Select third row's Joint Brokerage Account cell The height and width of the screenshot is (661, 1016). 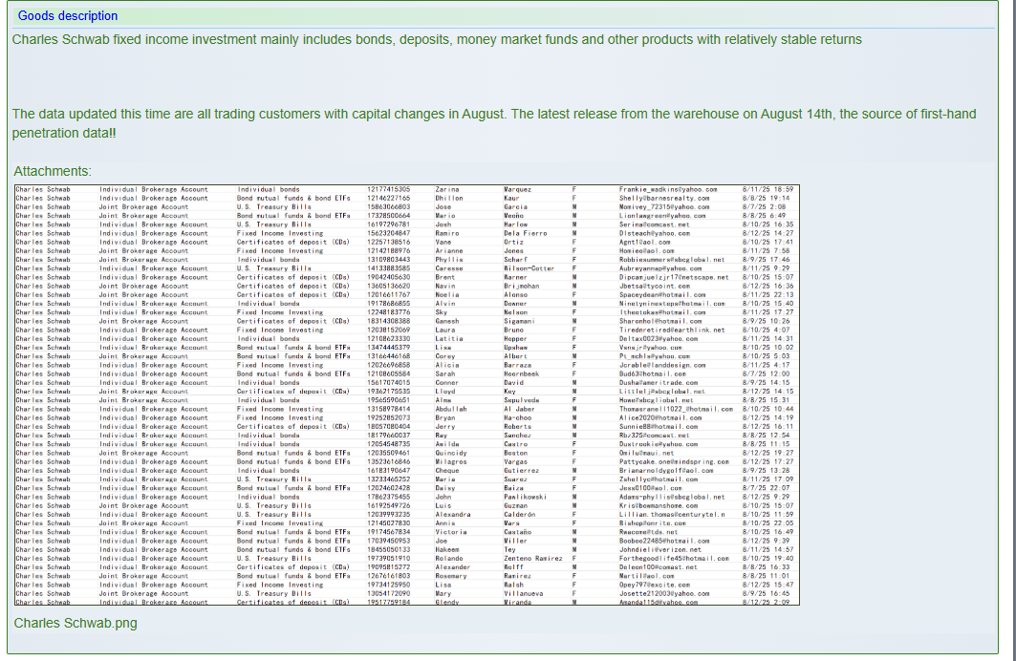(x=143, y=206)
